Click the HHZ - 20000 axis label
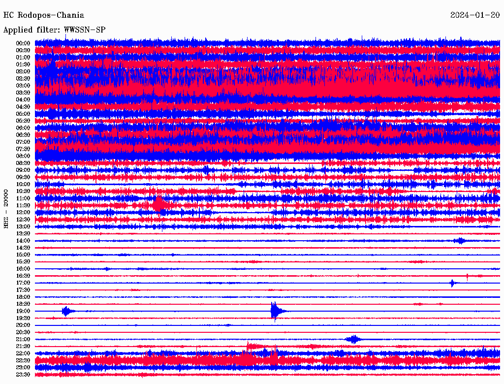The image size is (504, 384). [x=6, y=209]
